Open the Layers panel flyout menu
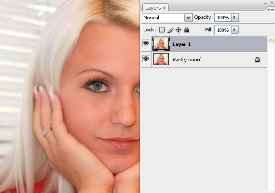The height and width of the screenshot is (193, 275). [271, 10]
